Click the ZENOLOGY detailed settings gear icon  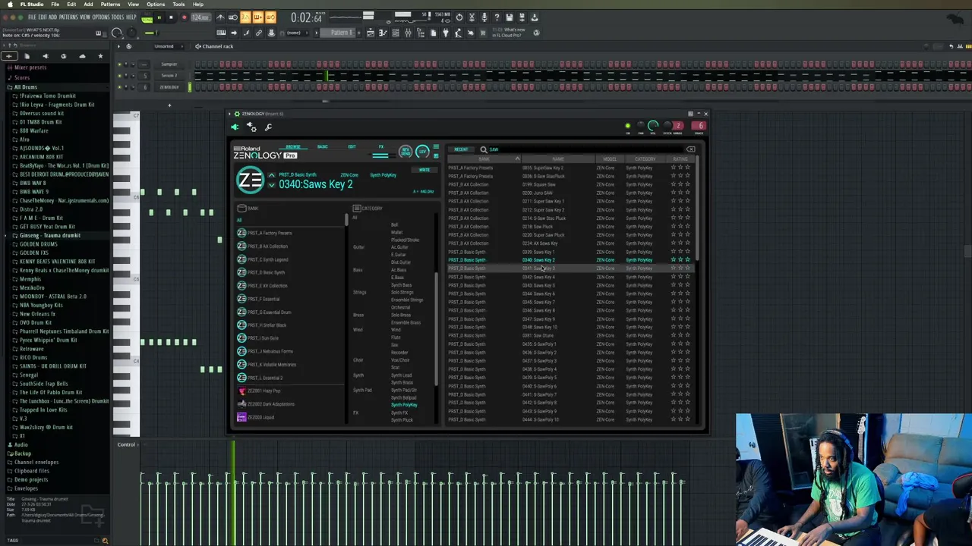(x=251, y=127)
